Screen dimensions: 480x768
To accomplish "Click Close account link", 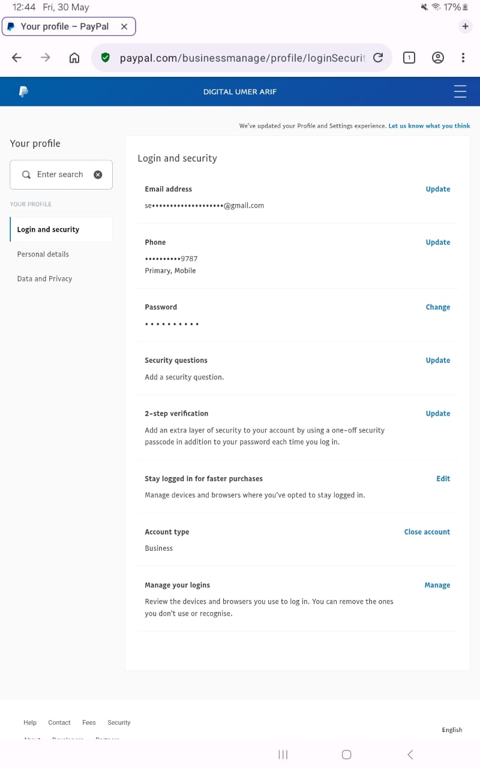I will point(427,532).
